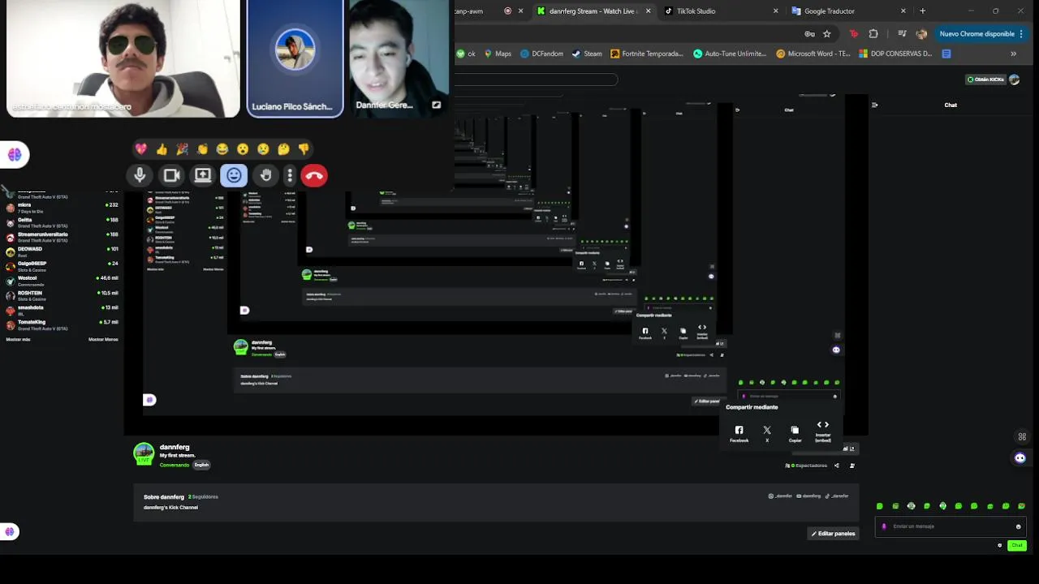Raise hand in the call
The width and height of the screenshot is (1039, 584).
[x=265, y=175]
